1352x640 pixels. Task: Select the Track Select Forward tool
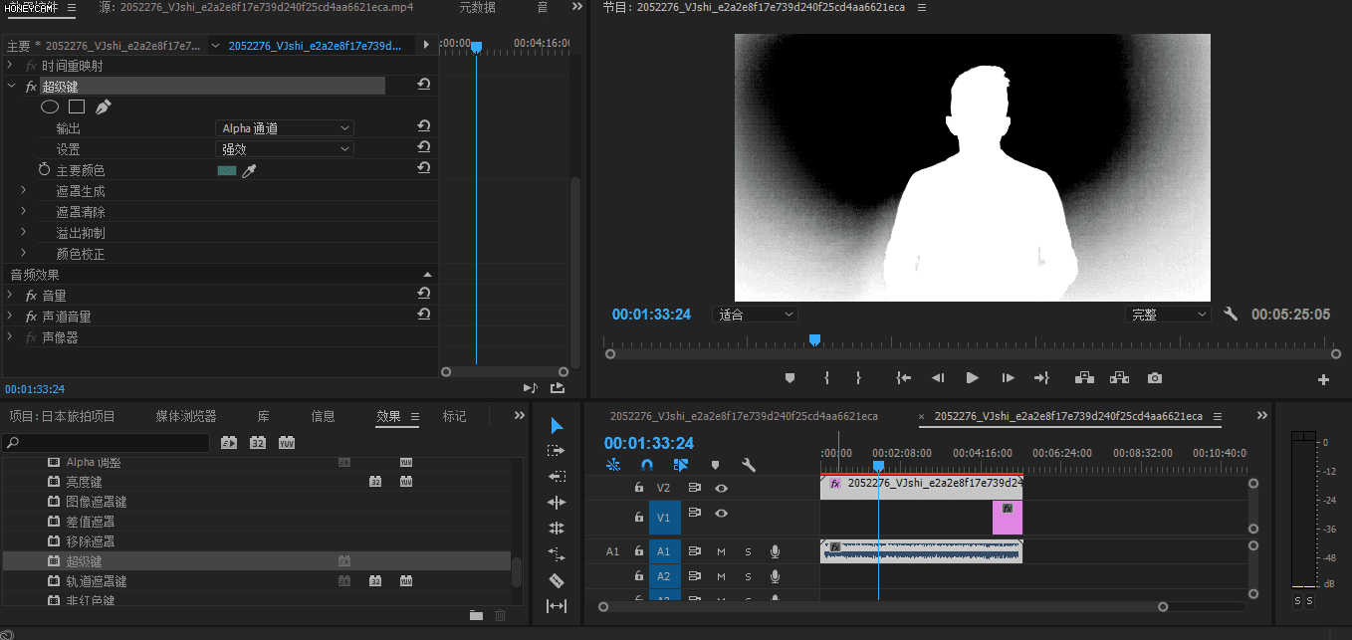click(x=557, y=451)
